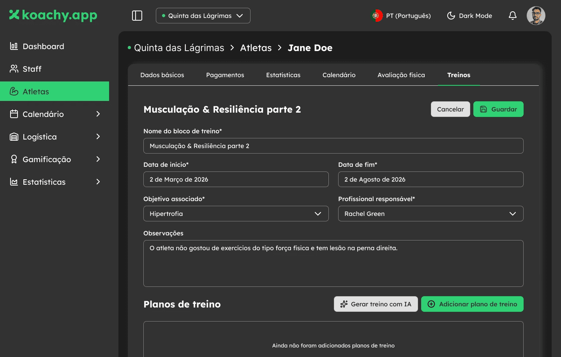Image resolution: width=561 pixels, height=357 pixels.
Task: Click the Jane Doe breadcrumb text
Action: (x=310, y=48)
